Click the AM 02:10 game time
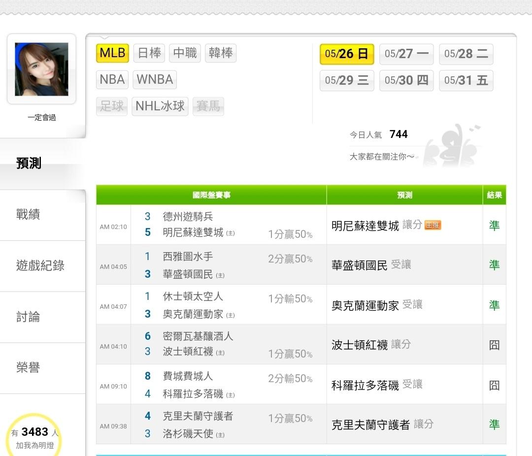 click(x=113, y=227)
